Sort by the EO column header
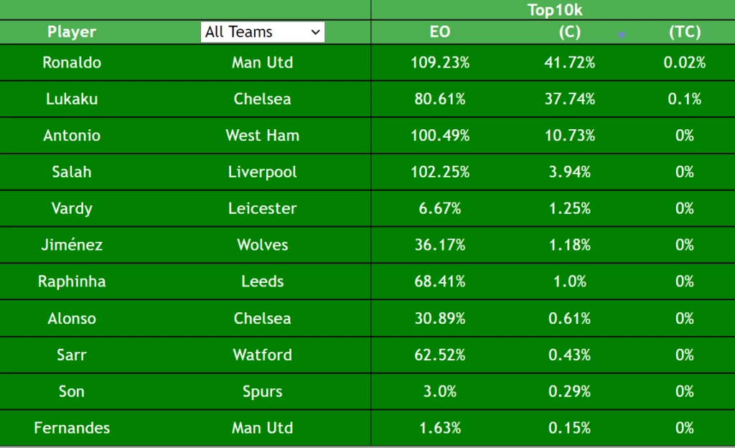This screenshot has height=448, width=735. [440, 32]
